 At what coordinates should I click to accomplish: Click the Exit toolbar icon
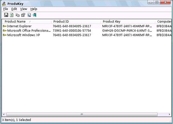click(35, 15)
